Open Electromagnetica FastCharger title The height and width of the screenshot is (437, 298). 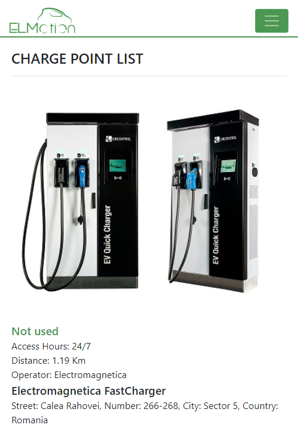point(88,391)
